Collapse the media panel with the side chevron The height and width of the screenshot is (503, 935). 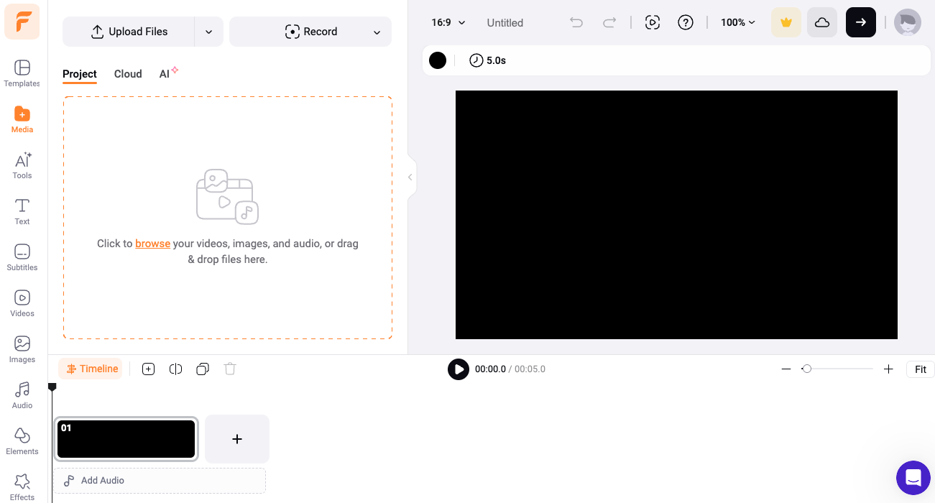[x=410, y=177]
